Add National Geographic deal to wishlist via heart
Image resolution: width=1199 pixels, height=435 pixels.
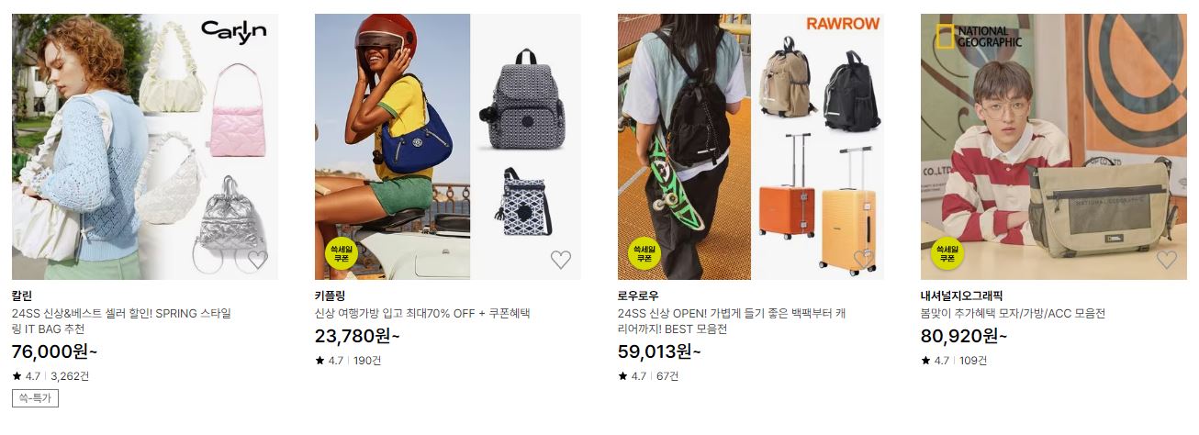click(1167, 260)
